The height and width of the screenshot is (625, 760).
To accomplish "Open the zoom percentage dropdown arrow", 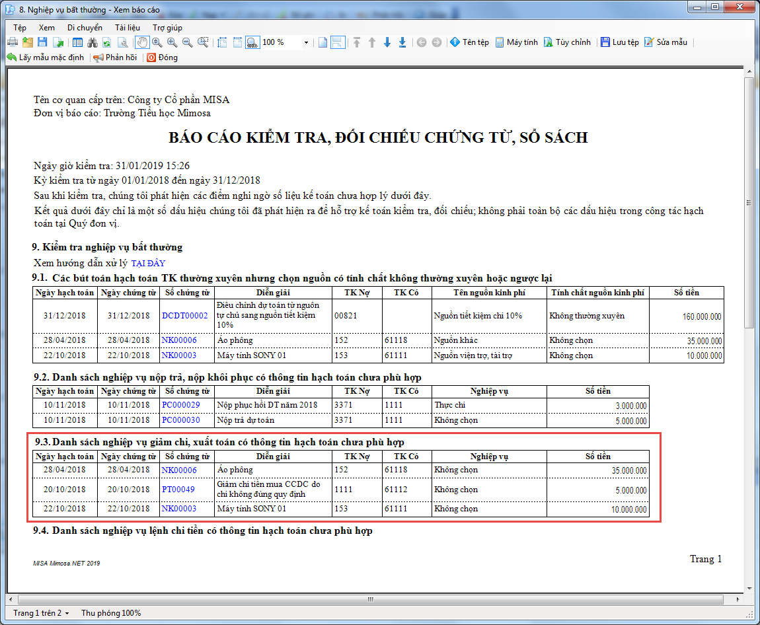I will [x=306, y=43].
